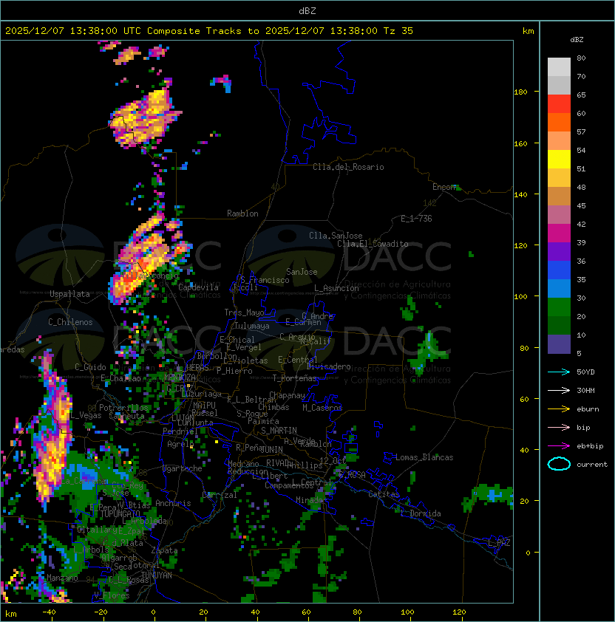Viewport: 615px width, 622px height.
Task: Click the pink bip arrow legend icon
Action: [559, 427]
